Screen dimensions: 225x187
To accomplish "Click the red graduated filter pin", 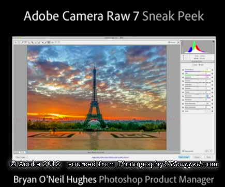I will [x=94, y=120].
